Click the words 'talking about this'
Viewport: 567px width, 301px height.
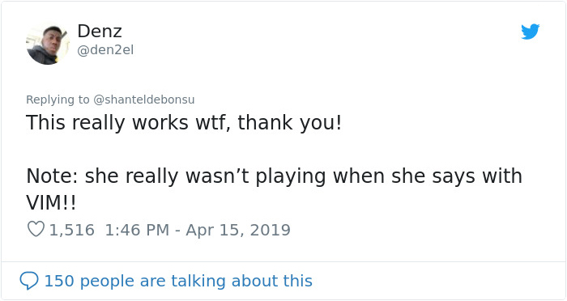coord(241,281)
